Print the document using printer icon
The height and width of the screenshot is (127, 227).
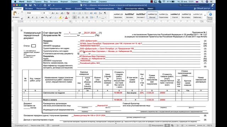pos(45,5)
